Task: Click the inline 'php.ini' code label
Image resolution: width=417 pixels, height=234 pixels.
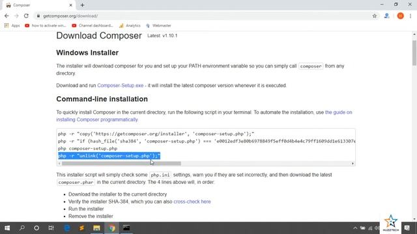Action: pyautogui.click(x=160, y=175)
